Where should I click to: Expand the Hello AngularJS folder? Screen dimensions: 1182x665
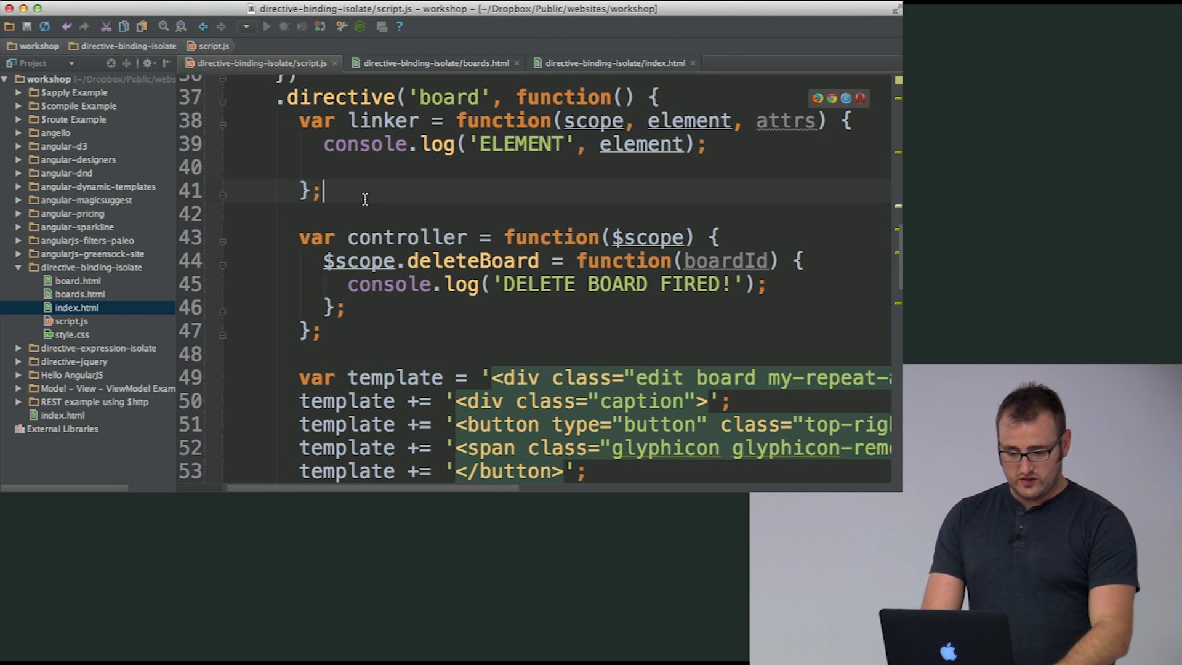18,374
